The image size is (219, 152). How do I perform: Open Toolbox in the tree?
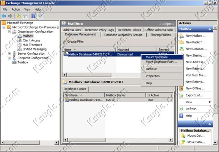(x=23, y=62)
